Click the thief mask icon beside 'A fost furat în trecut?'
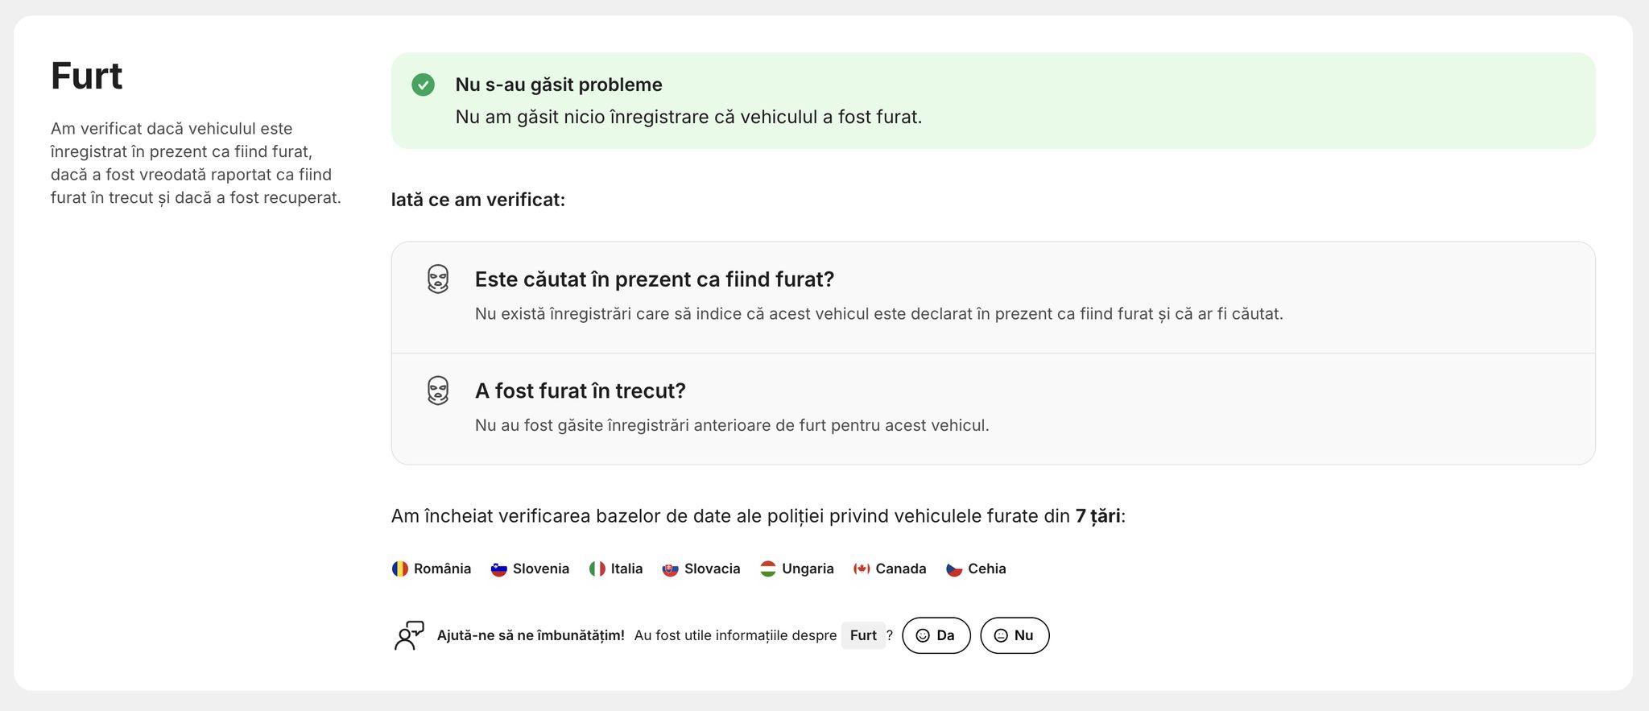 pyautogui.click(x=438, y=391)
